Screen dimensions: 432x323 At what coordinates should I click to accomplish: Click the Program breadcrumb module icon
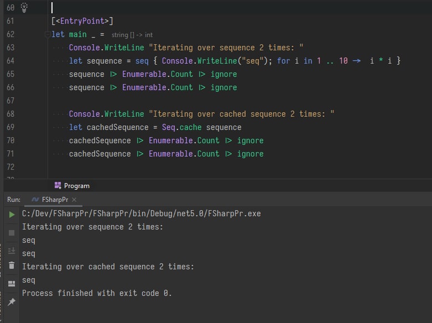coord(58,185)
